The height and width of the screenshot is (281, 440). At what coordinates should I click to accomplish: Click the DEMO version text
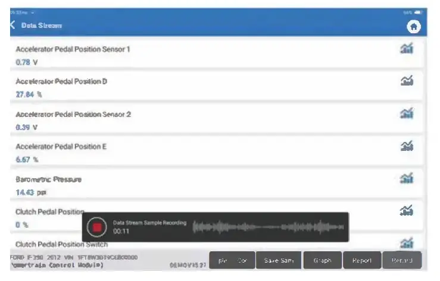(188, 265)
